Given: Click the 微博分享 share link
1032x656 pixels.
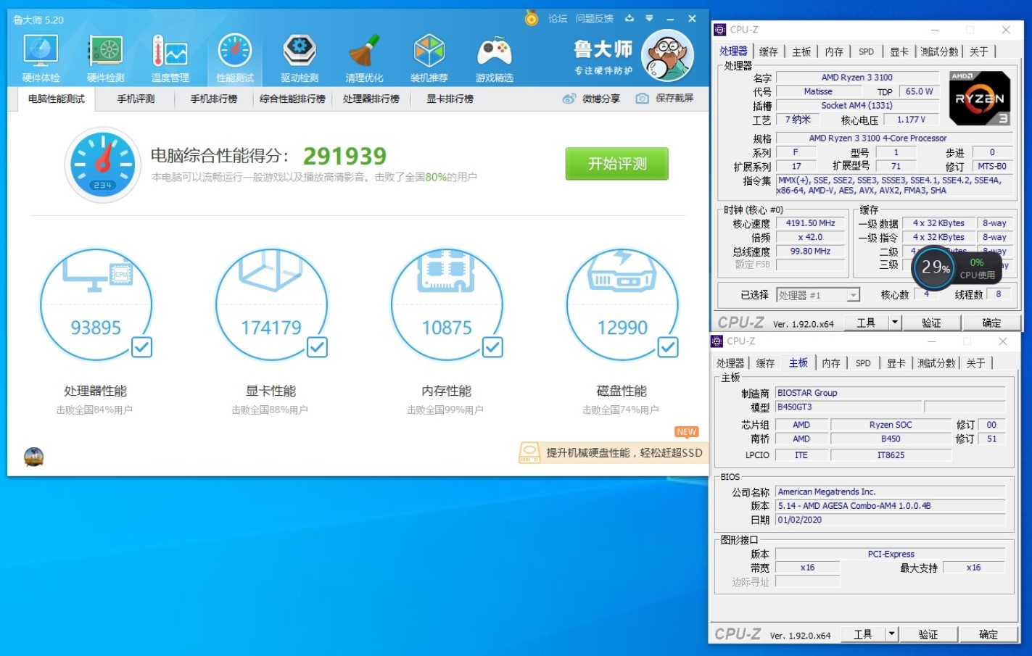Looking at the screenshot, I should pos(601,99).
